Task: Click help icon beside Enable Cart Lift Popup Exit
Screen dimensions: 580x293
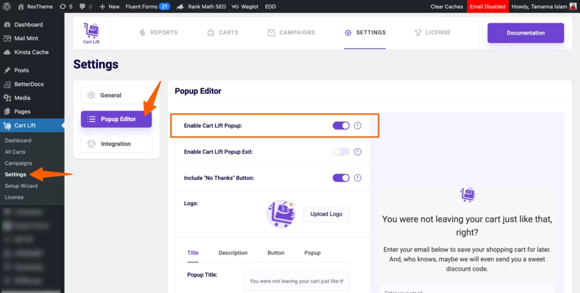Action: pyautogui.click(x=357, y=152)
